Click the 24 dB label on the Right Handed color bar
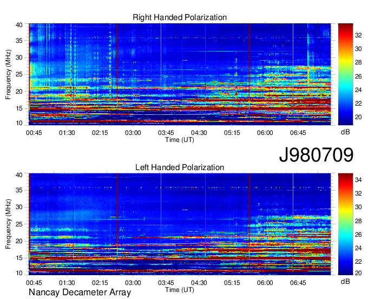 (358, 90)
